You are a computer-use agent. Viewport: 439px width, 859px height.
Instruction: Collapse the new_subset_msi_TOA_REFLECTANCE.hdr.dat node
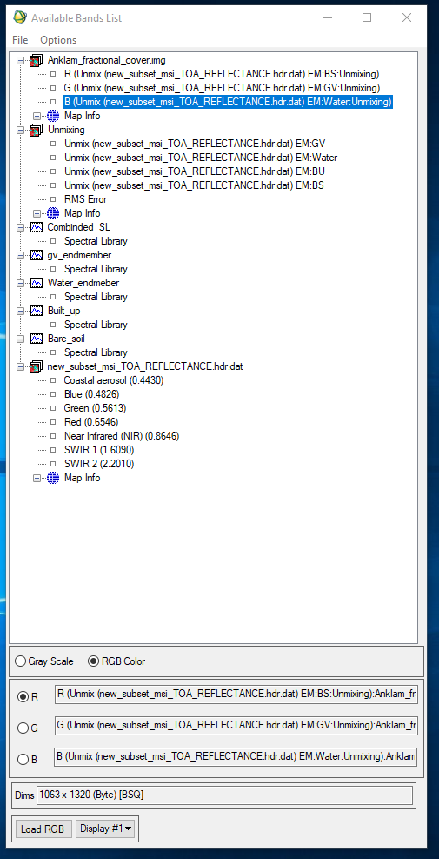(20, 366)
